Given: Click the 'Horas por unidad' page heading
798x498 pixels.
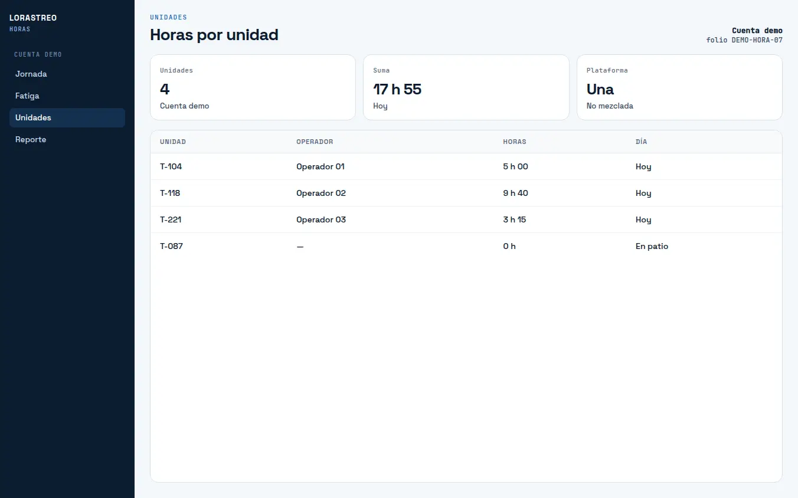Looking at the screenshot, I should click(x=214, y=35).
